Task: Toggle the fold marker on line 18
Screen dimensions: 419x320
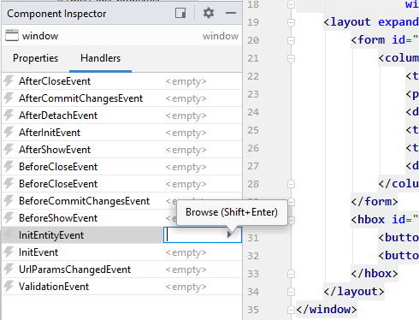Action: (291, 4)
